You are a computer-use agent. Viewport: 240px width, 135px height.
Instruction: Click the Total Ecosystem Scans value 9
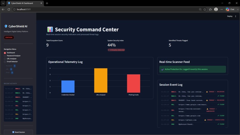pos(47,45)
